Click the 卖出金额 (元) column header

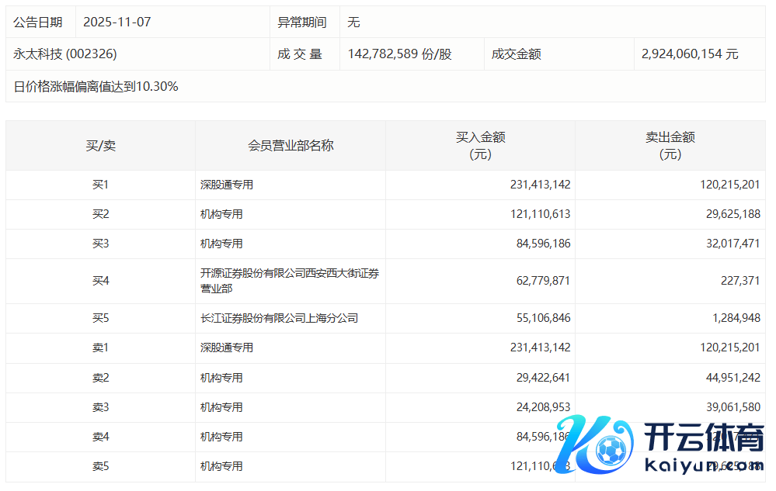pos(670,145)
